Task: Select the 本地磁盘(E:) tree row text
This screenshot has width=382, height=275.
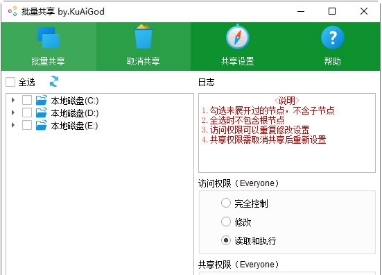Action: 75,126
